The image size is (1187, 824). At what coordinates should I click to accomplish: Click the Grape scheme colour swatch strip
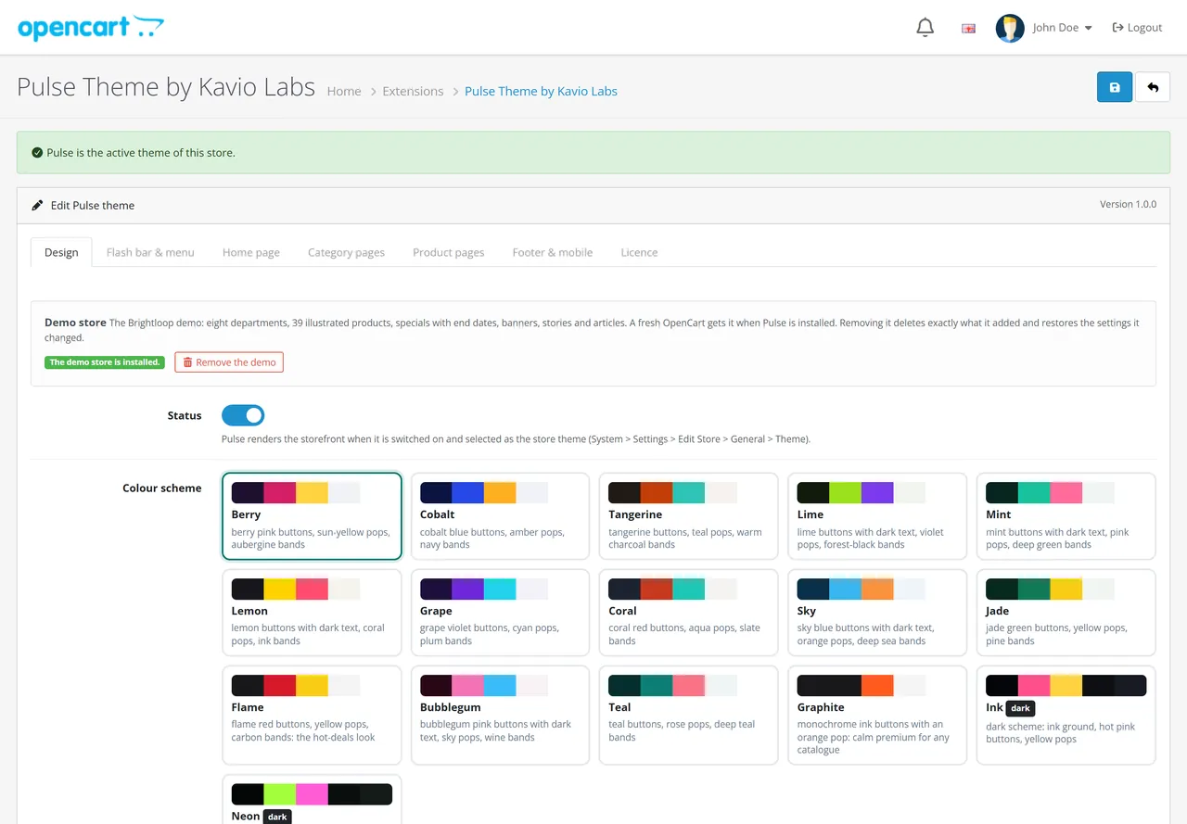point(484,589)
